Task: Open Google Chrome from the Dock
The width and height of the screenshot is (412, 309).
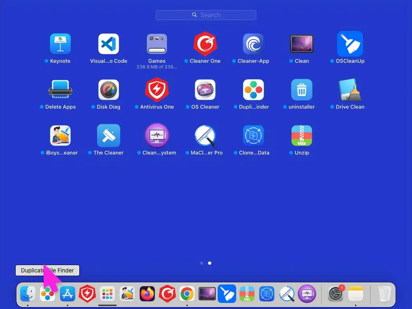Action: (187, 293)
